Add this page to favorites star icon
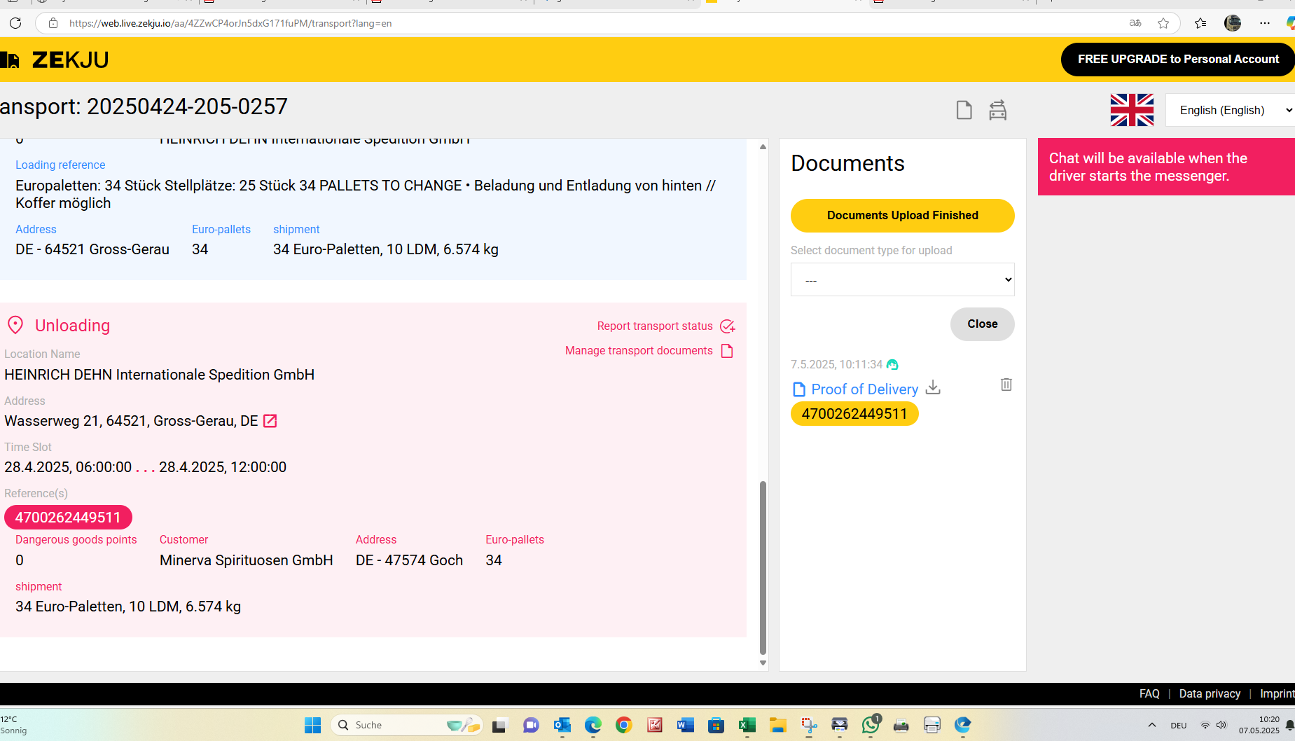1295x741 pixels. click(1163, 23)
